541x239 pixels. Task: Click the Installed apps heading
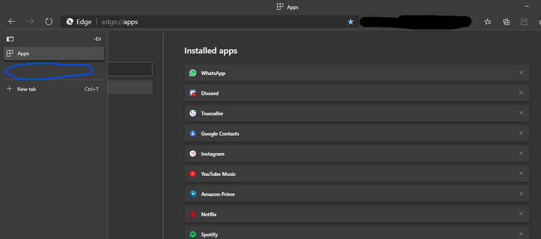[x=211, y=51]
